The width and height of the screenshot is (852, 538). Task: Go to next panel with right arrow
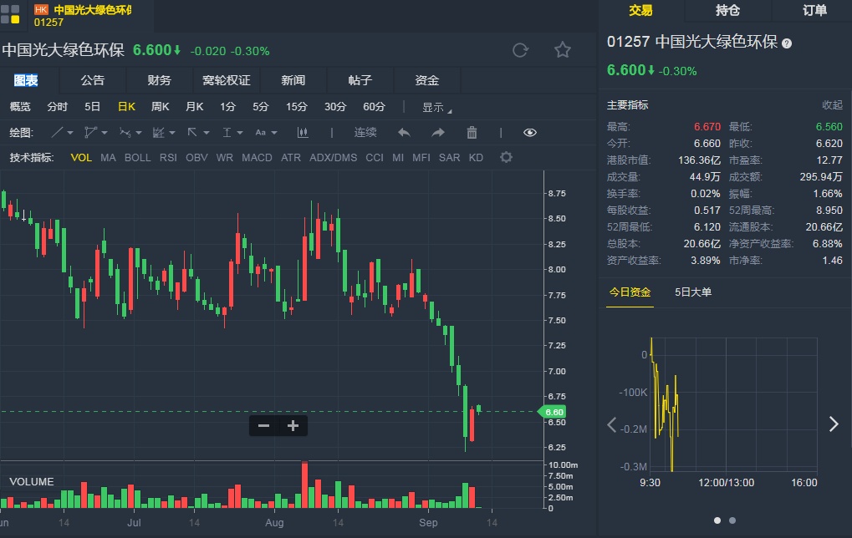click(x=833, y=424)
